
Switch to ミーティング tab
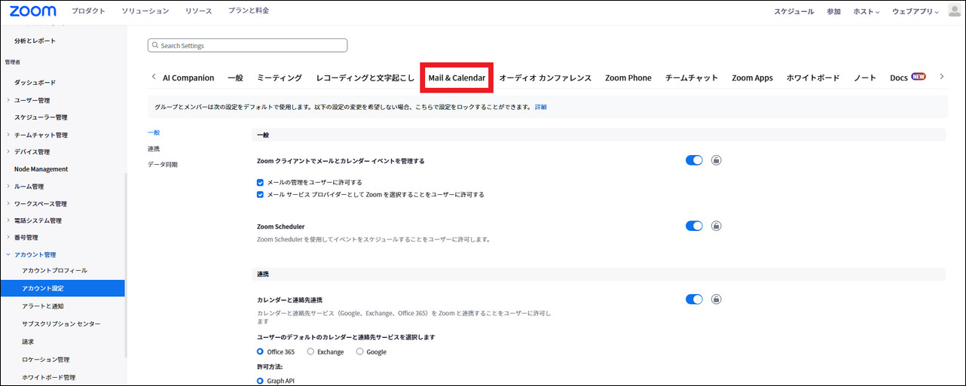(x=280, y=78)
